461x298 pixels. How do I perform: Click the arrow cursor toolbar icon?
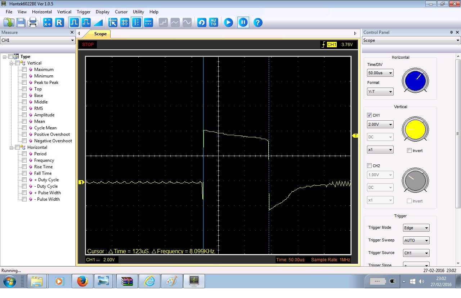pos(113,22)
